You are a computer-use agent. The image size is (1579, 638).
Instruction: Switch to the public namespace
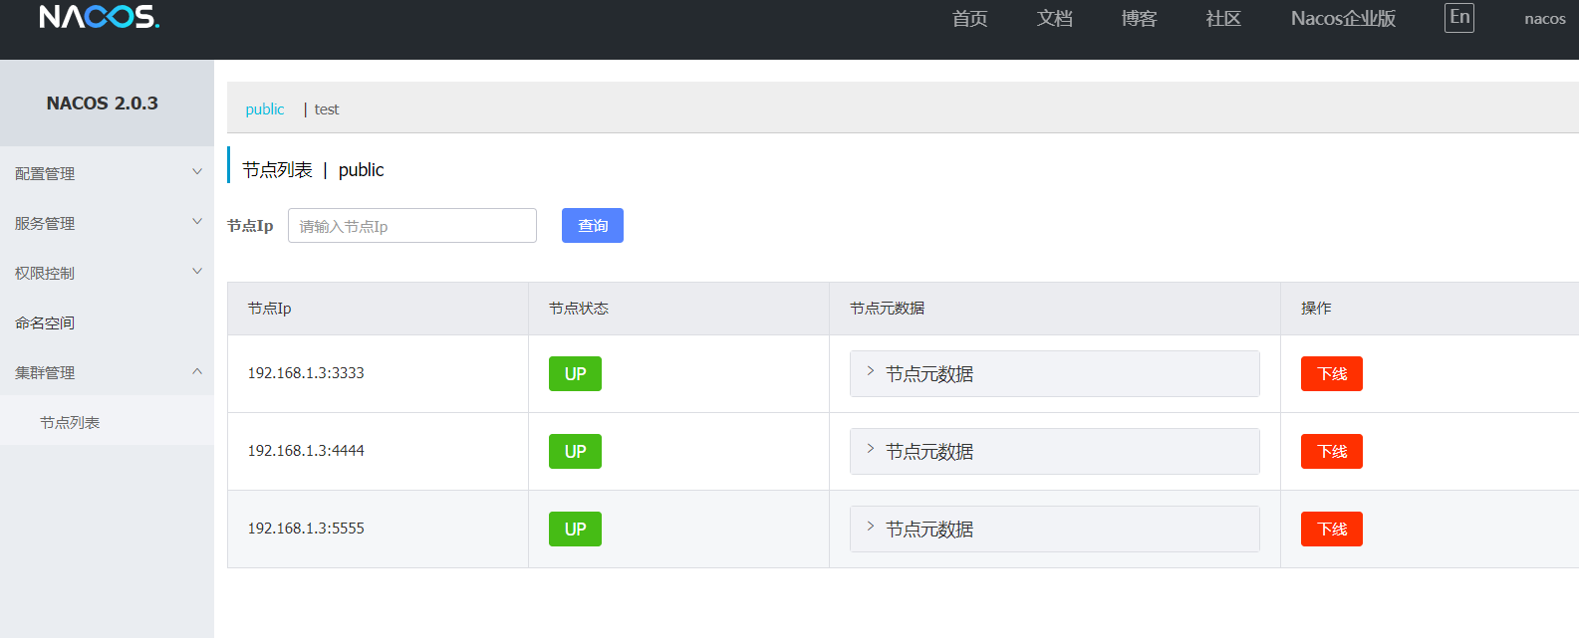tap(264, 109)
